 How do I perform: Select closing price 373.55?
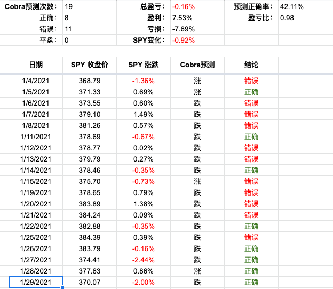pyautogui.click(x=90, y=103)
